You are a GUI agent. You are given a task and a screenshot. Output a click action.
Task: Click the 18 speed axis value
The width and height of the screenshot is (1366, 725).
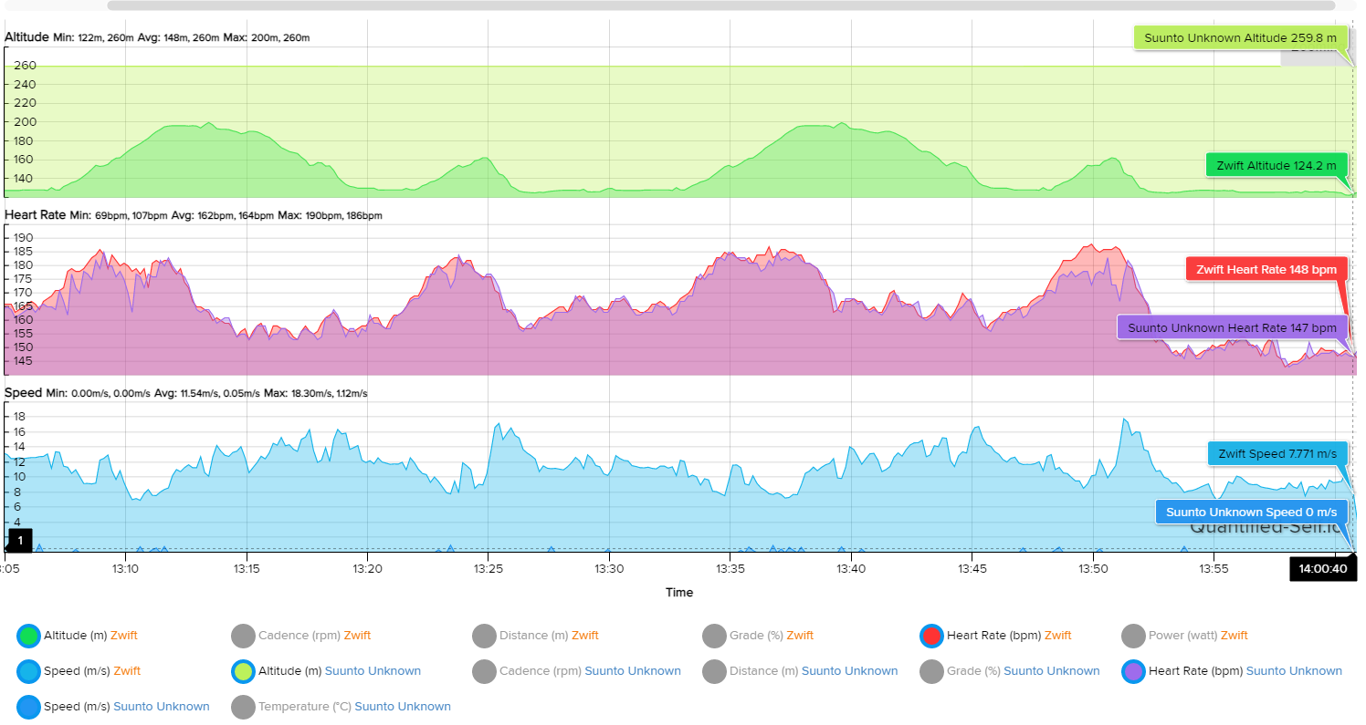tap(18, 417)
